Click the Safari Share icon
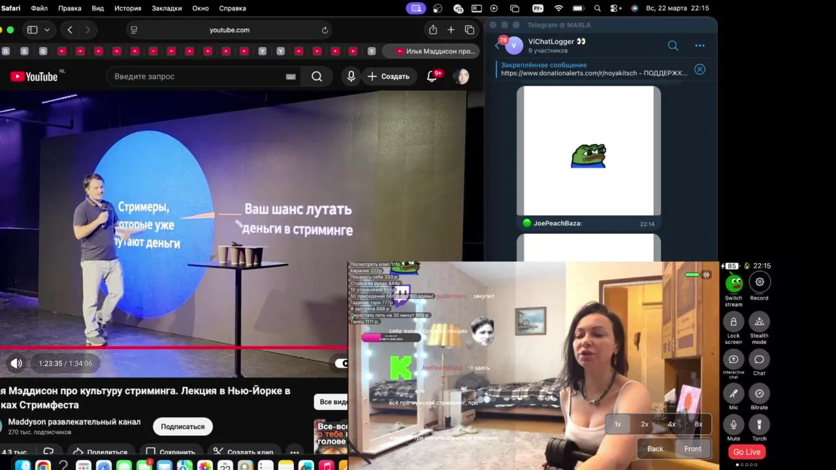This screenshot has height=470, width=836. coord(432,30)
